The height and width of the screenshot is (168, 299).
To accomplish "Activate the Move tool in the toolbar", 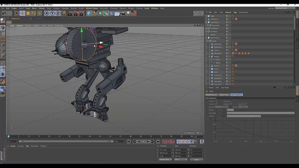I will (x=22, y=13).
